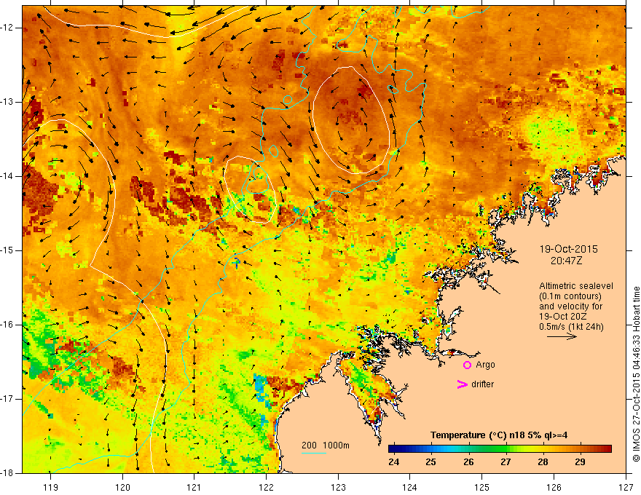641x495 pixels.
Task: Click the color bar value 26
Action: coord(468,462)
